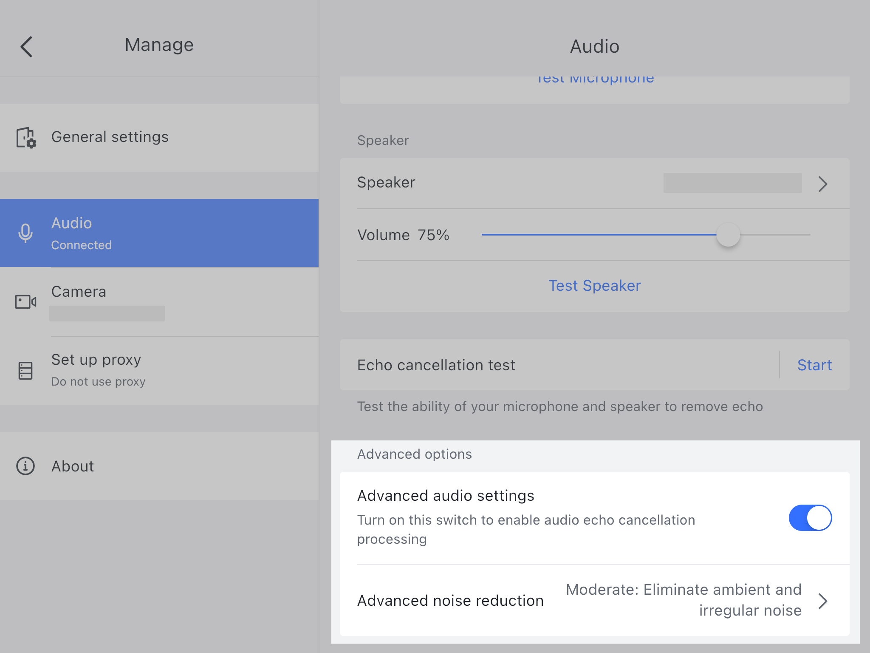The width and height of the screenshot is (870, 653).
Task: Expand the Speaker selection chevron
Action: click(822, 184)
